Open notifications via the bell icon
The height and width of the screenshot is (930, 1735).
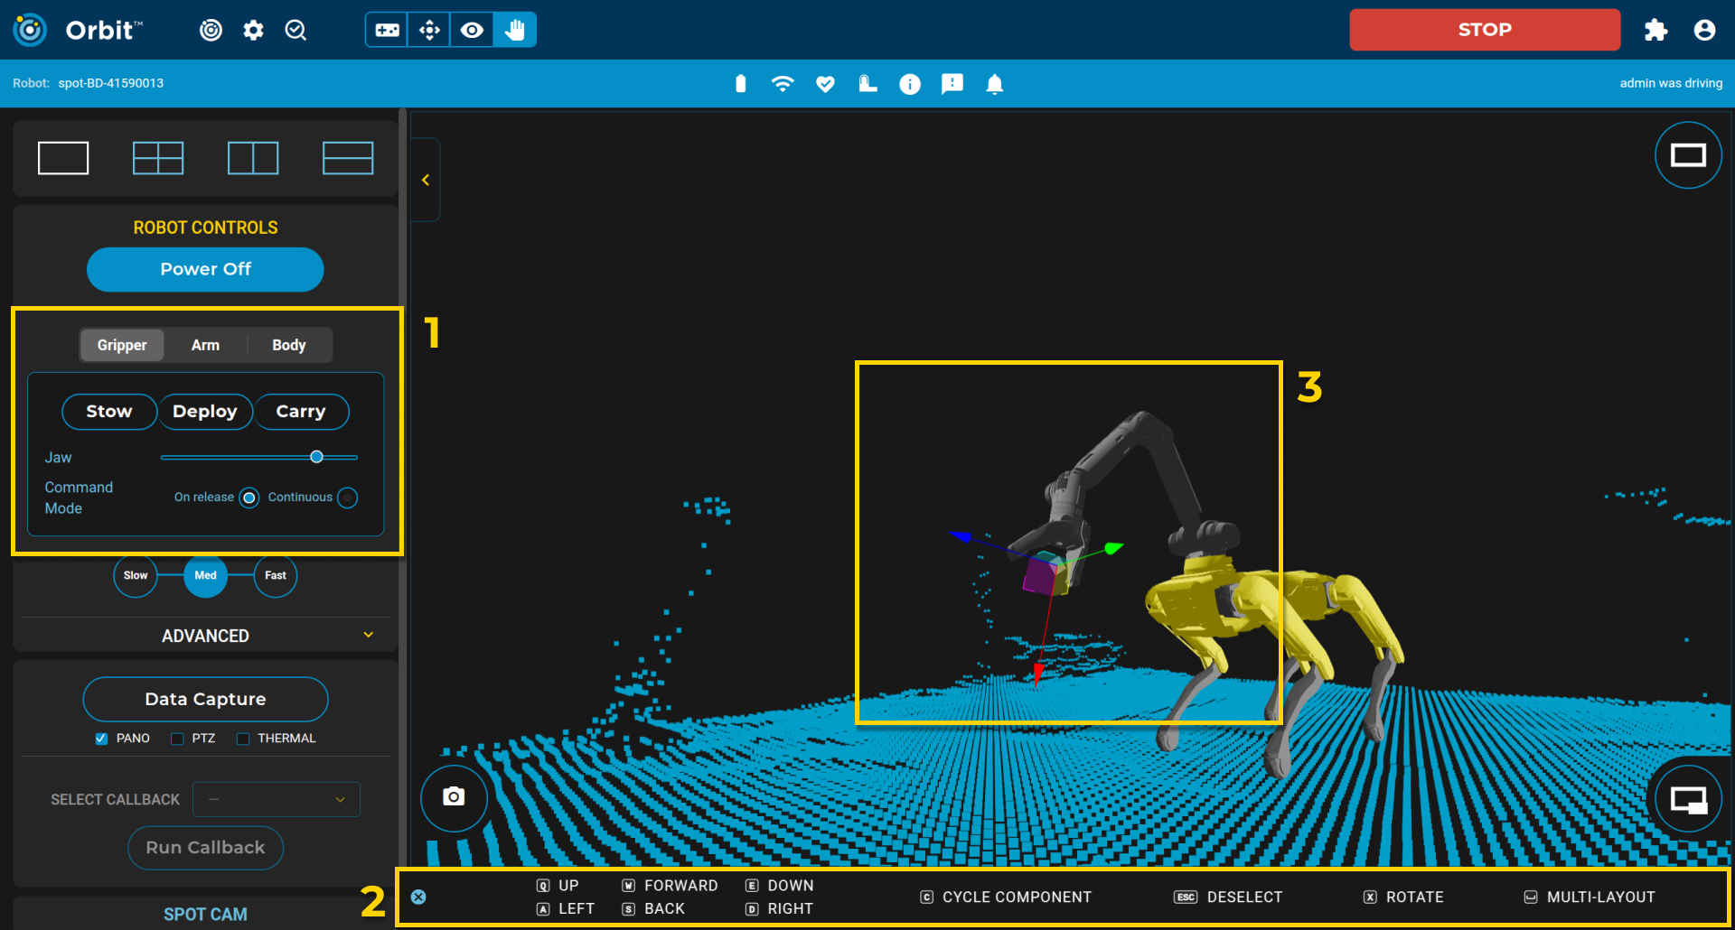tap(995, 83)
